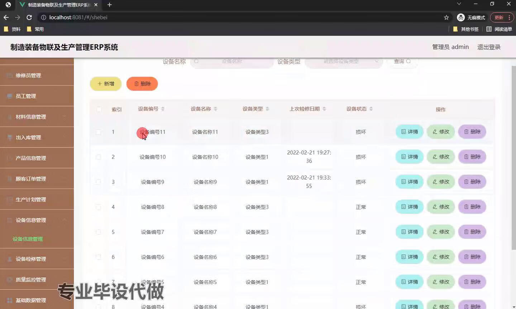View 详情 for 设备编号8

[x=410, y=207]
